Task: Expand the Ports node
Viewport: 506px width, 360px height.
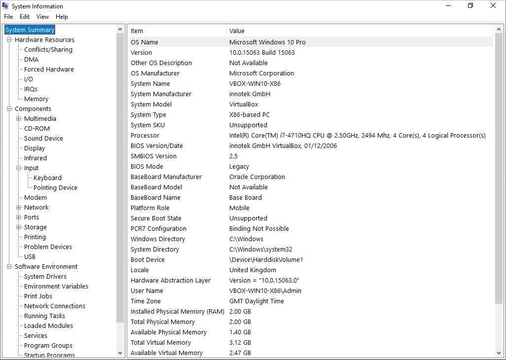Action: [19, 217]
